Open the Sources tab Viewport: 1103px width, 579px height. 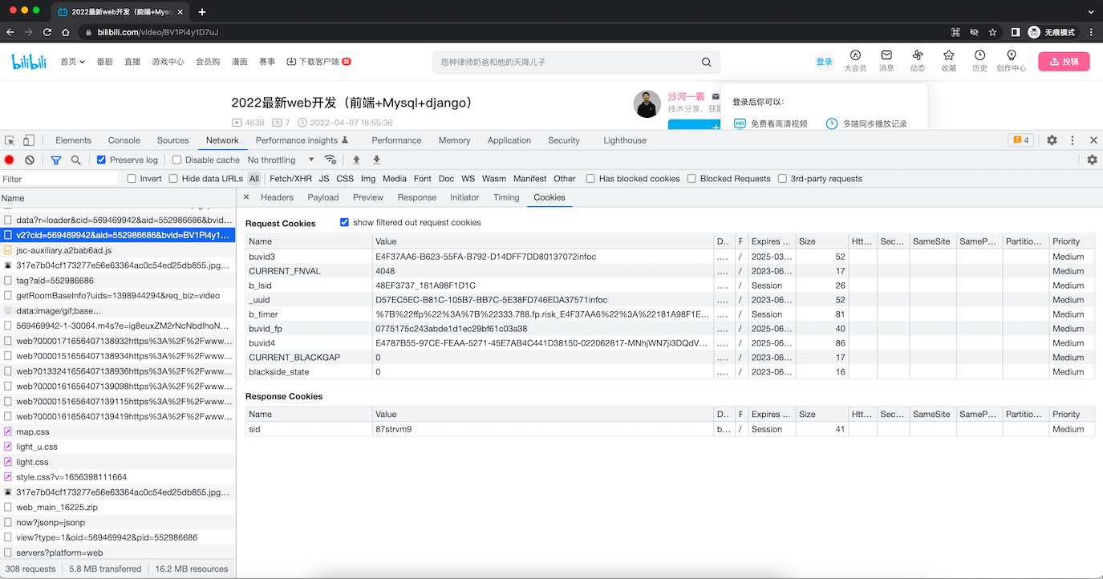(172, 140)
